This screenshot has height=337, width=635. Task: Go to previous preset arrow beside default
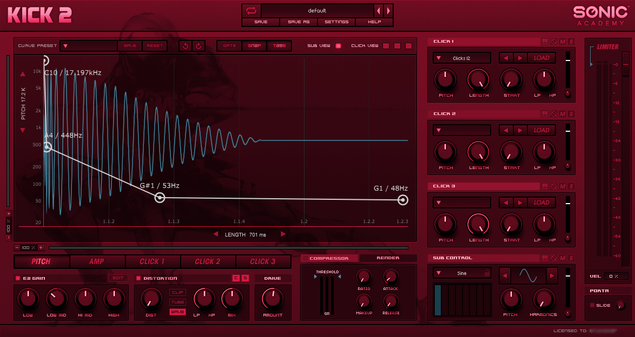(379, 10)
